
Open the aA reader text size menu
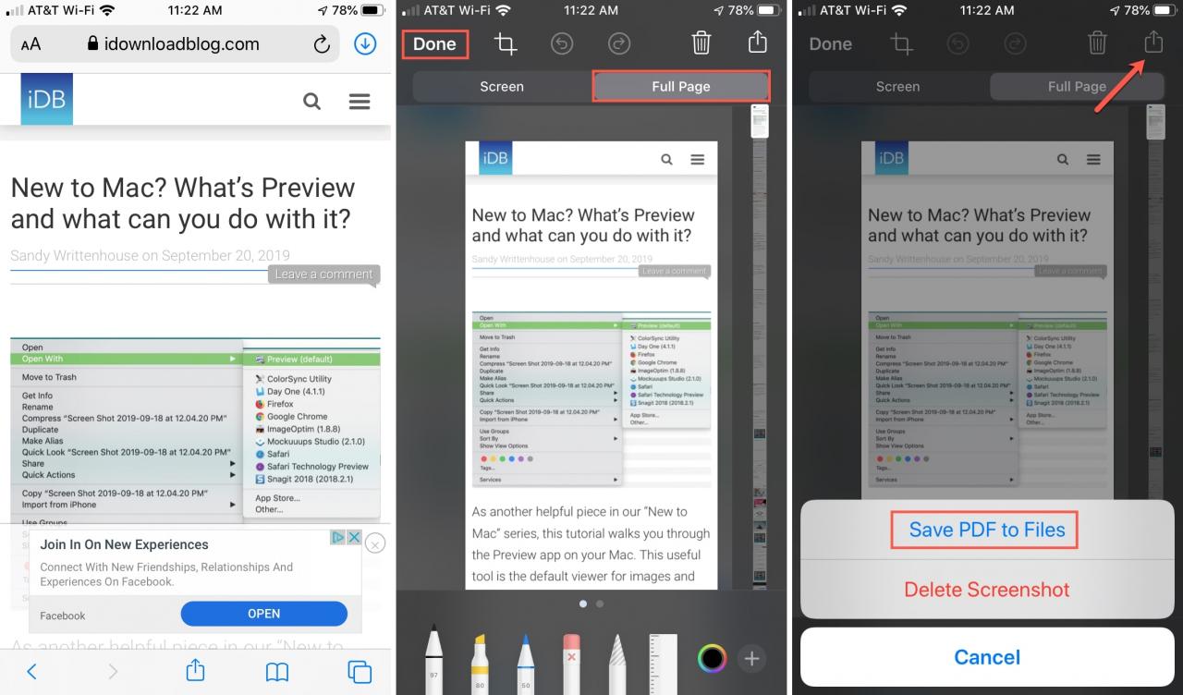coord(30,44)
